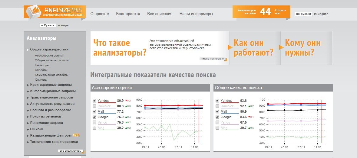Screen dimensions: 357x158
Task: Click Общее качество поиска panel header
Action: (273, 88)
